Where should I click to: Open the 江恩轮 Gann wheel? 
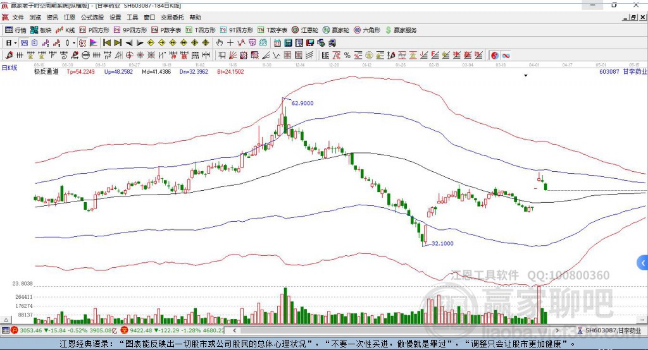(x=305, y=30)
